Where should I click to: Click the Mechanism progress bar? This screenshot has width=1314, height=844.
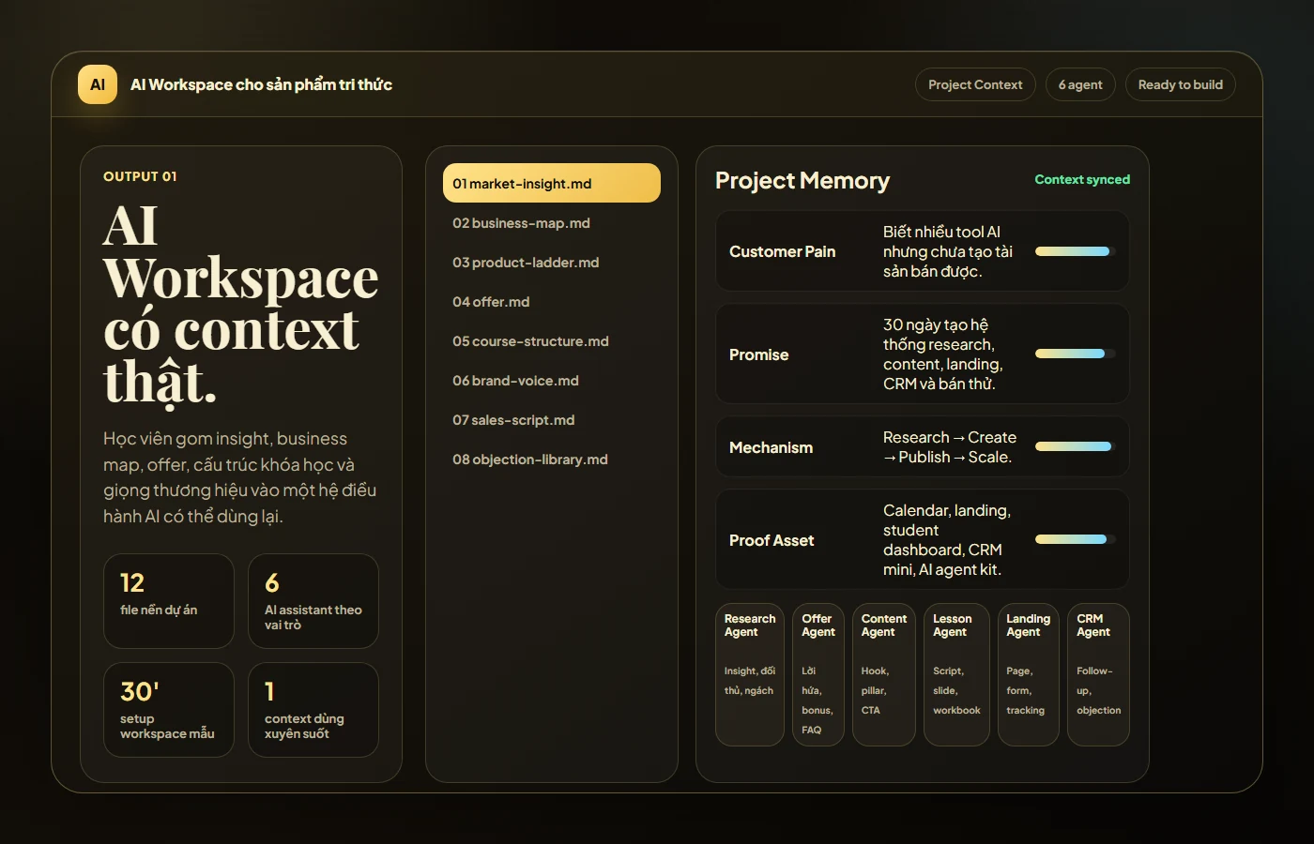(x=1076, y=446)
